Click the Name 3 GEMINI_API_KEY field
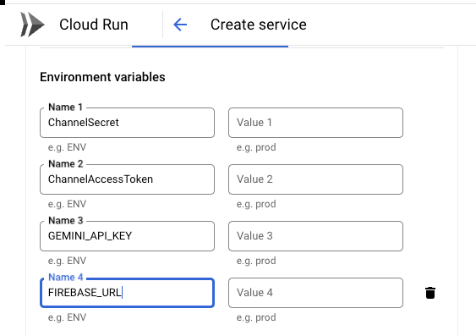Viewport: 476px width, 336px height. (127, 236)
